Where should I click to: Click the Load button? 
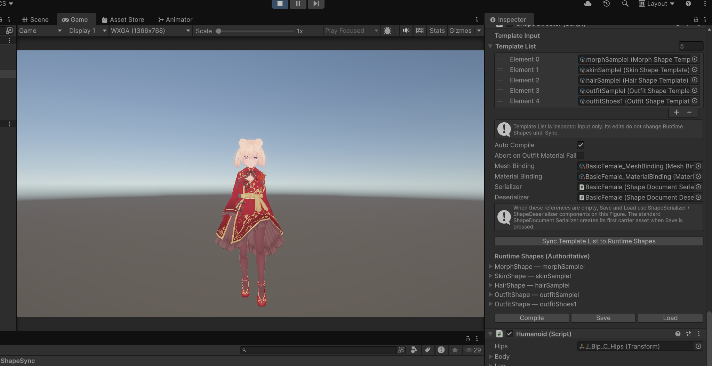coord(670,318)
